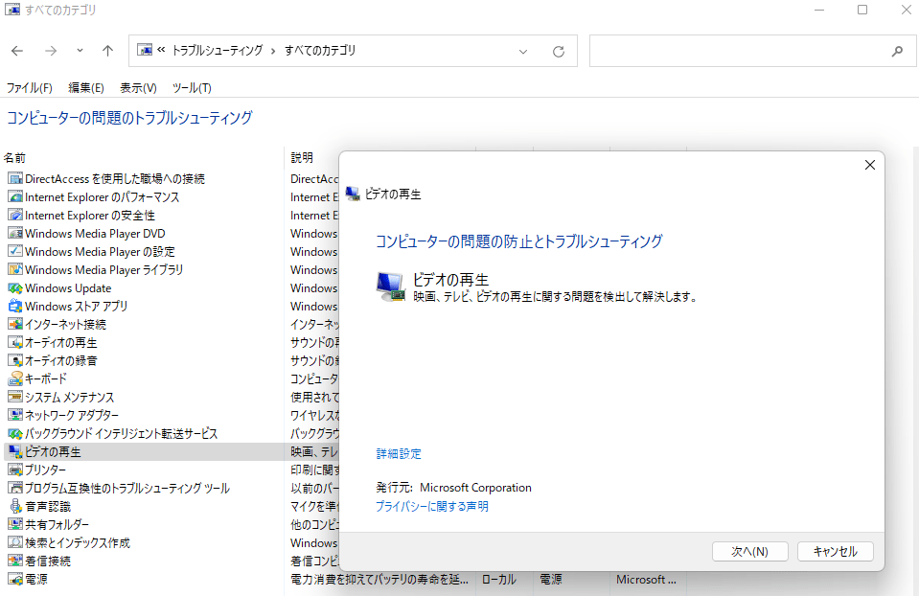
Task: Open the 詳細設定 link
Action: [398, 452]
